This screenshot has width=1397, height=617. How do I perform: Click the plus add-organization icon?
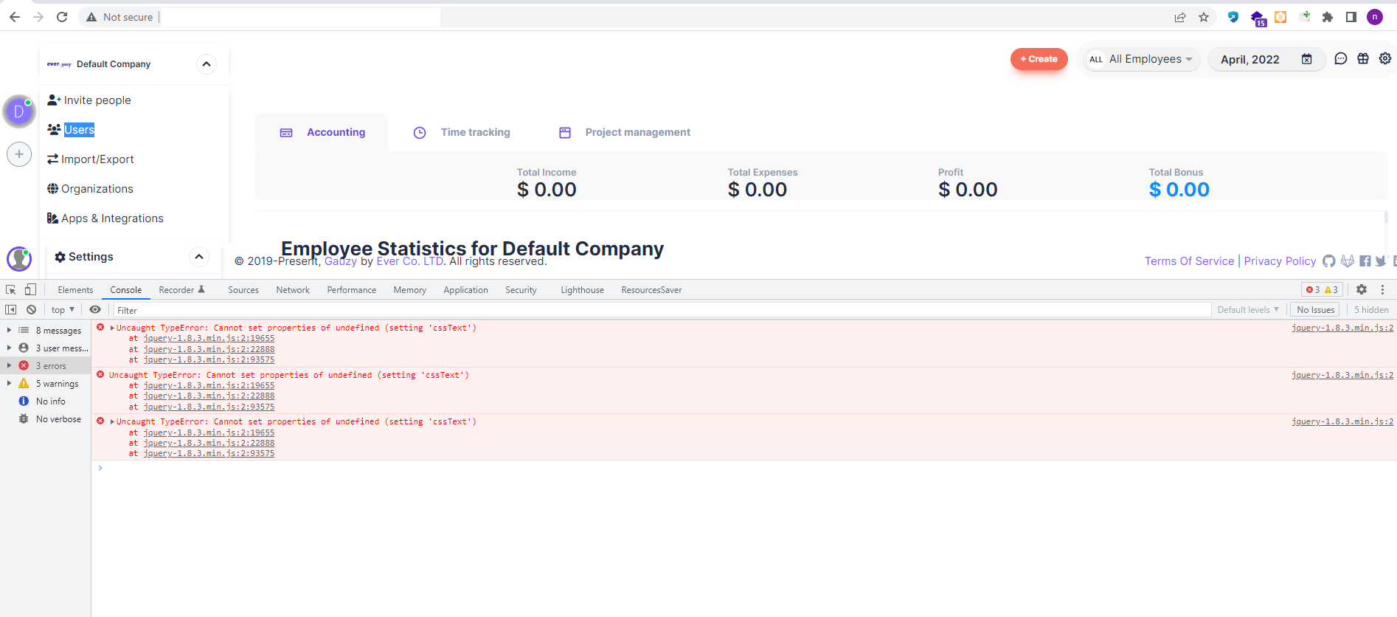pyautogui.click(x=19, y=154)
